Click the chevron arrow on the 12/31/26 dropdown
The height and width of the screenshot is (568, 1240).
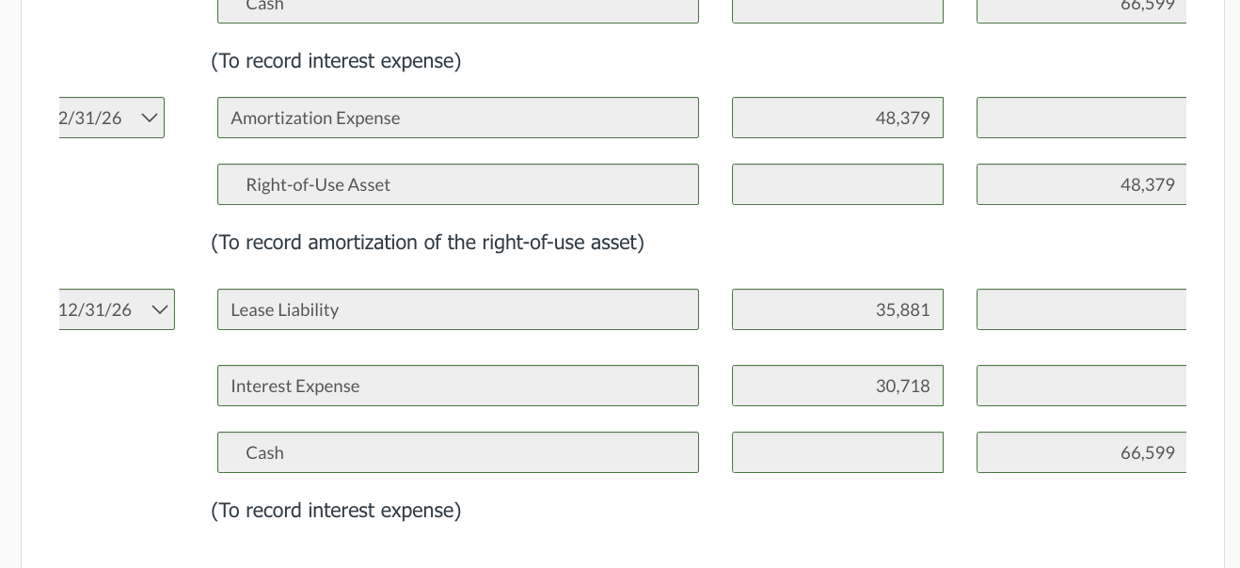159,309
